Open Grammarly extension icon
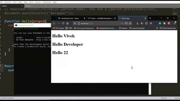 (x=160, y=23)
